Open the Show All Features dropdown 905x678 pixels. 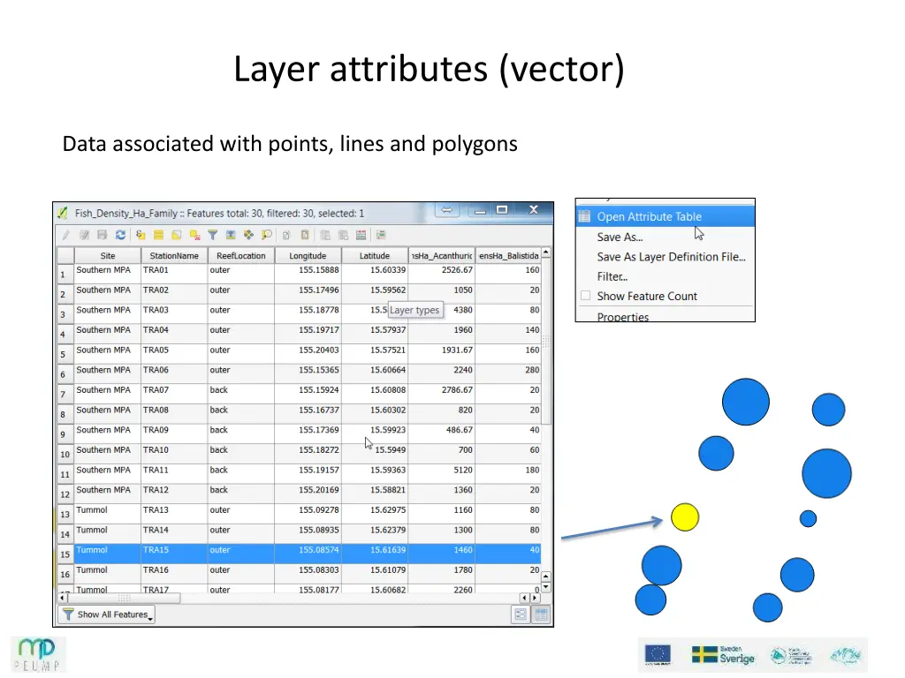pyautogui.click(x=106, y=614)
